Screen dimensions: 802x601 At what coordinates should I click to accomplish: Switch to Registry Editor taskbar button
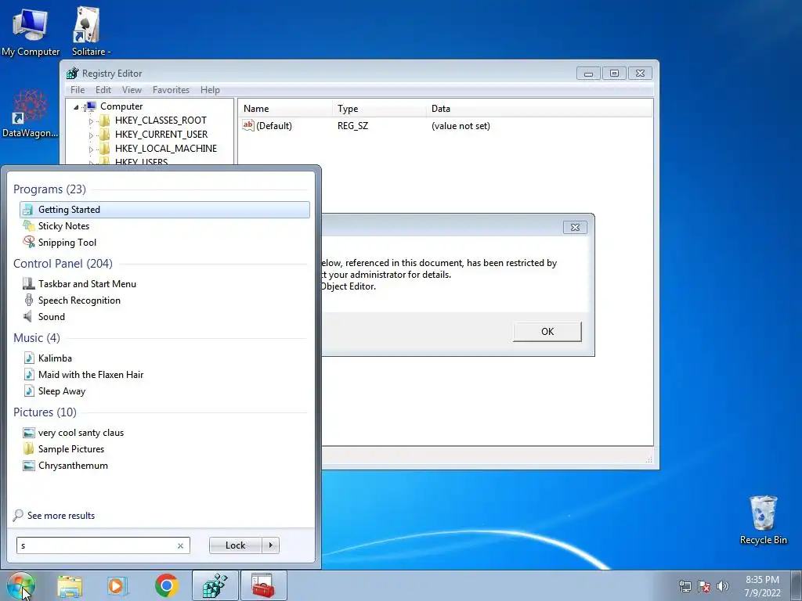pos(215,585)
